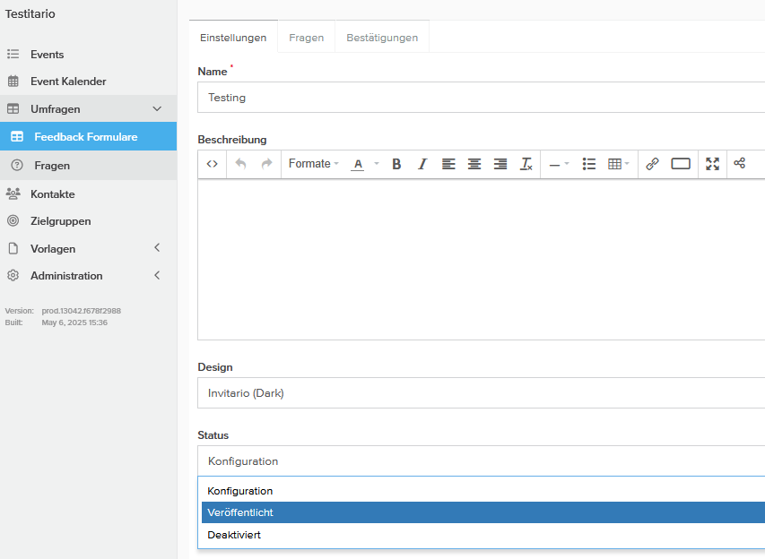Clear text formatting in editor

tap(526, 164)
